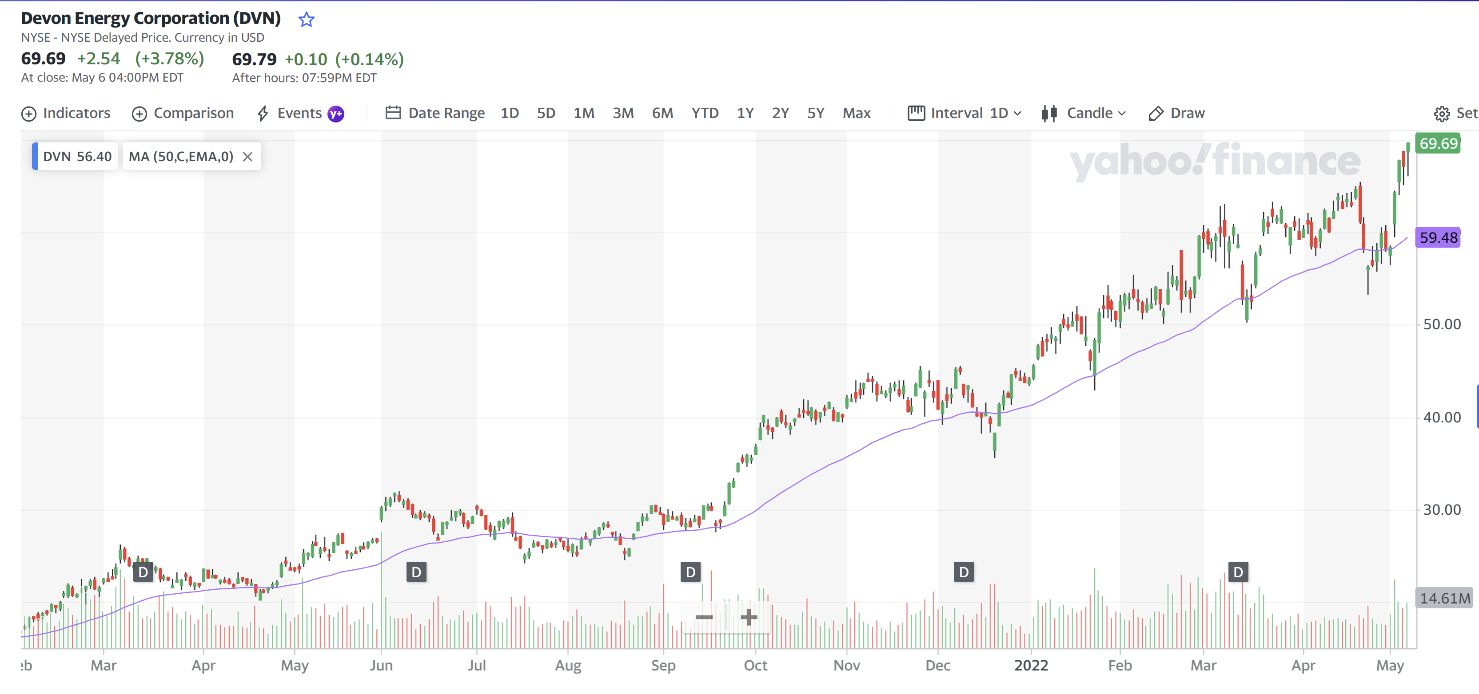The height and width of the screenshot is (694, 1479).
Task: Click the dividend D marker near June
Action: [x=416, y=572]
